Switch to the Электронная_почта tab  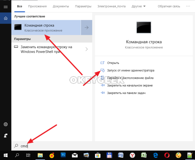tap(111, 6)
